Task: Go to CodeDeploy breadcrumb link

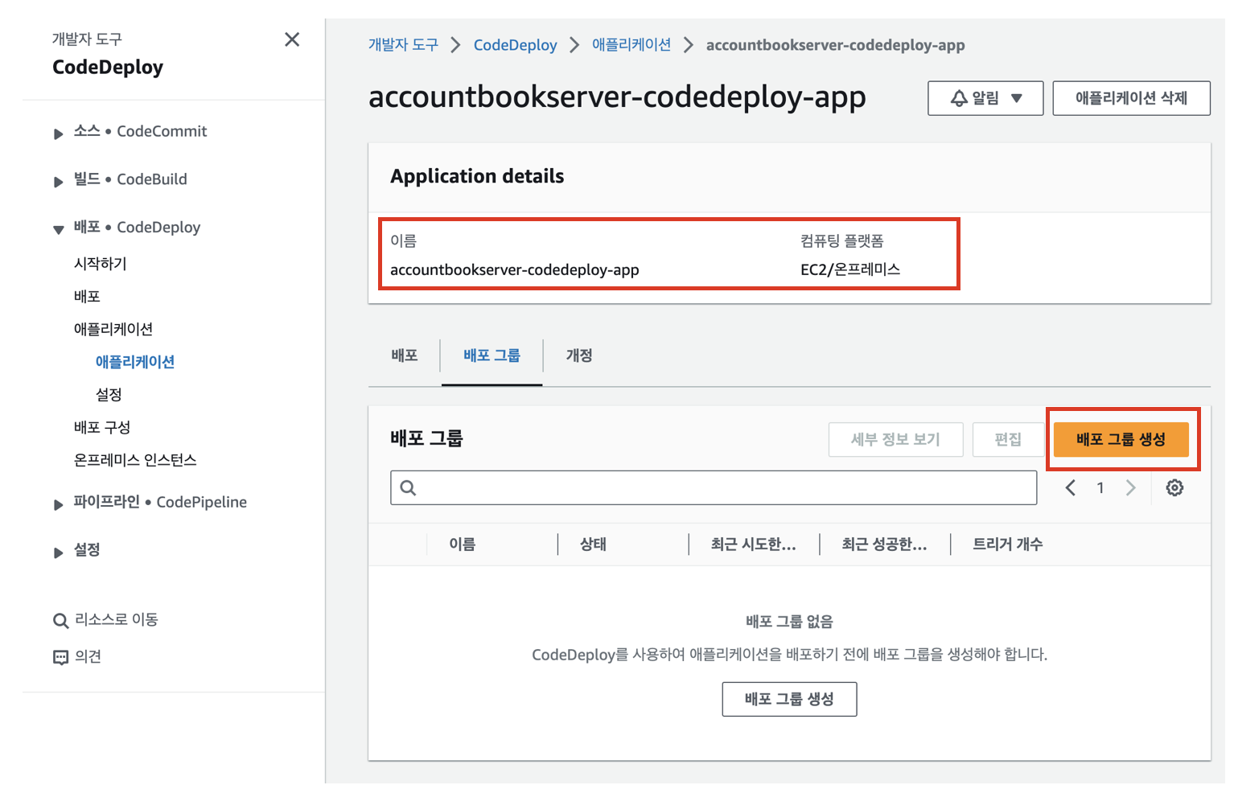Action: point(516,45)
